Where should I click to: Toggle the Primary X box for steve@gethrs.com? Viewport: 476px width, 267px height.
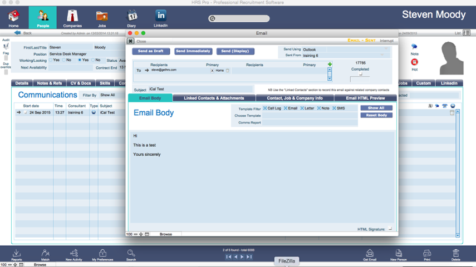(212, 71)
